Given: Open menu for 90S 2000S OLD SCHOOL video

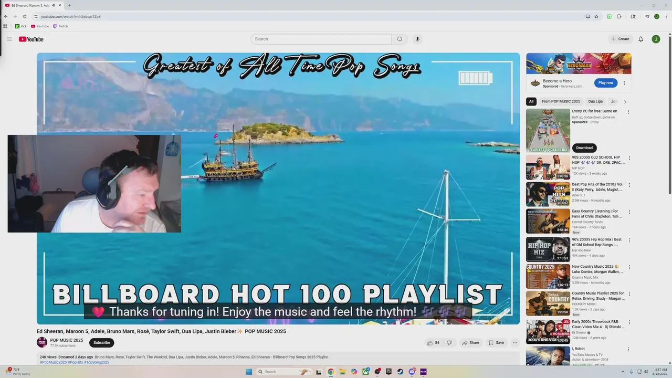Looking at the screenshot, I should pos(629,158).
